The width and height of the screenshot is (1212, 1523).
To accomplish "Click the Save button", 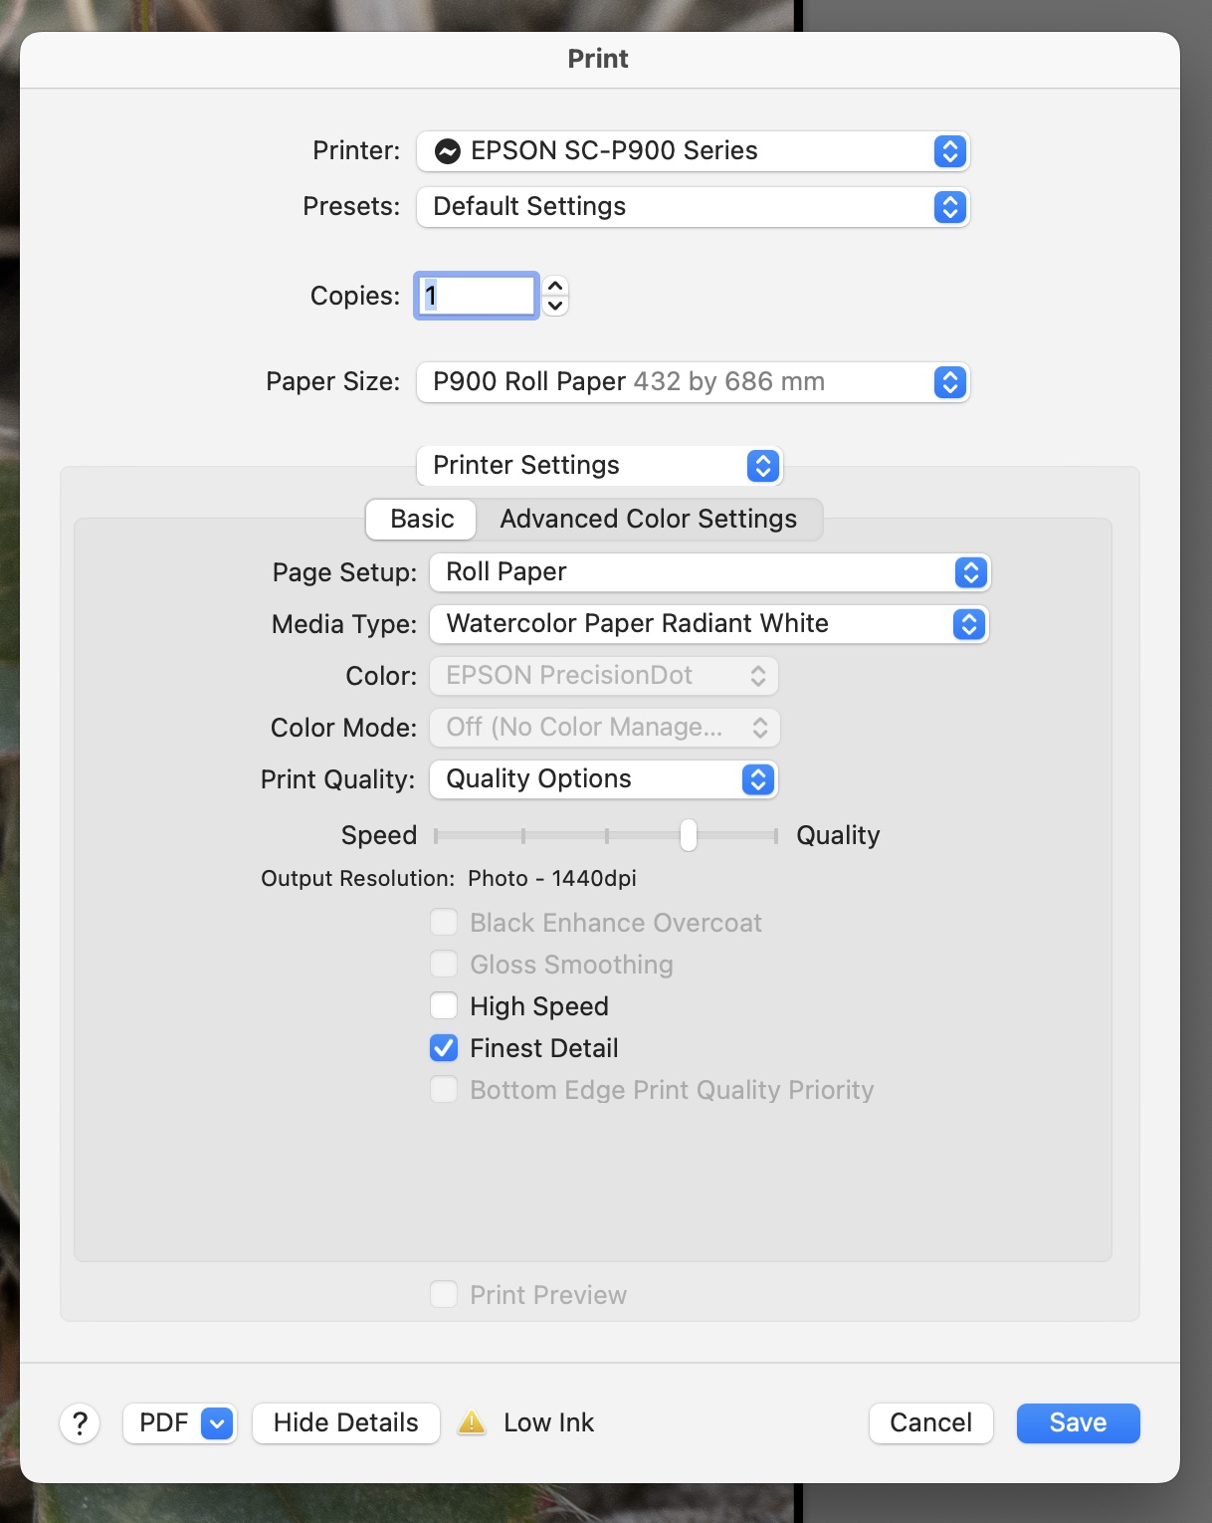I will (x=1078, y=1422).
